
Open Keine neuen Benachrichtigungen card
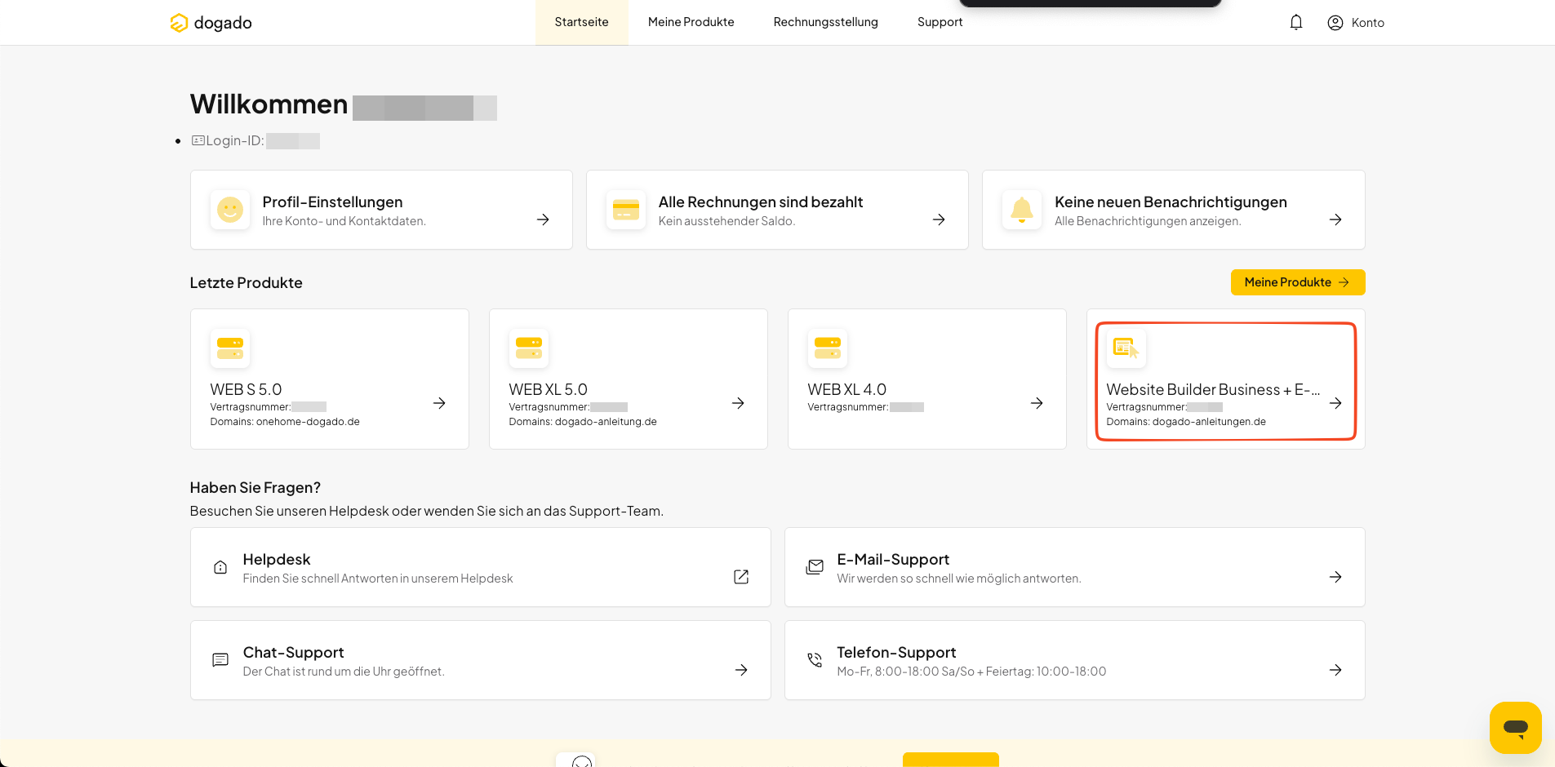[x=1171, y=202]
